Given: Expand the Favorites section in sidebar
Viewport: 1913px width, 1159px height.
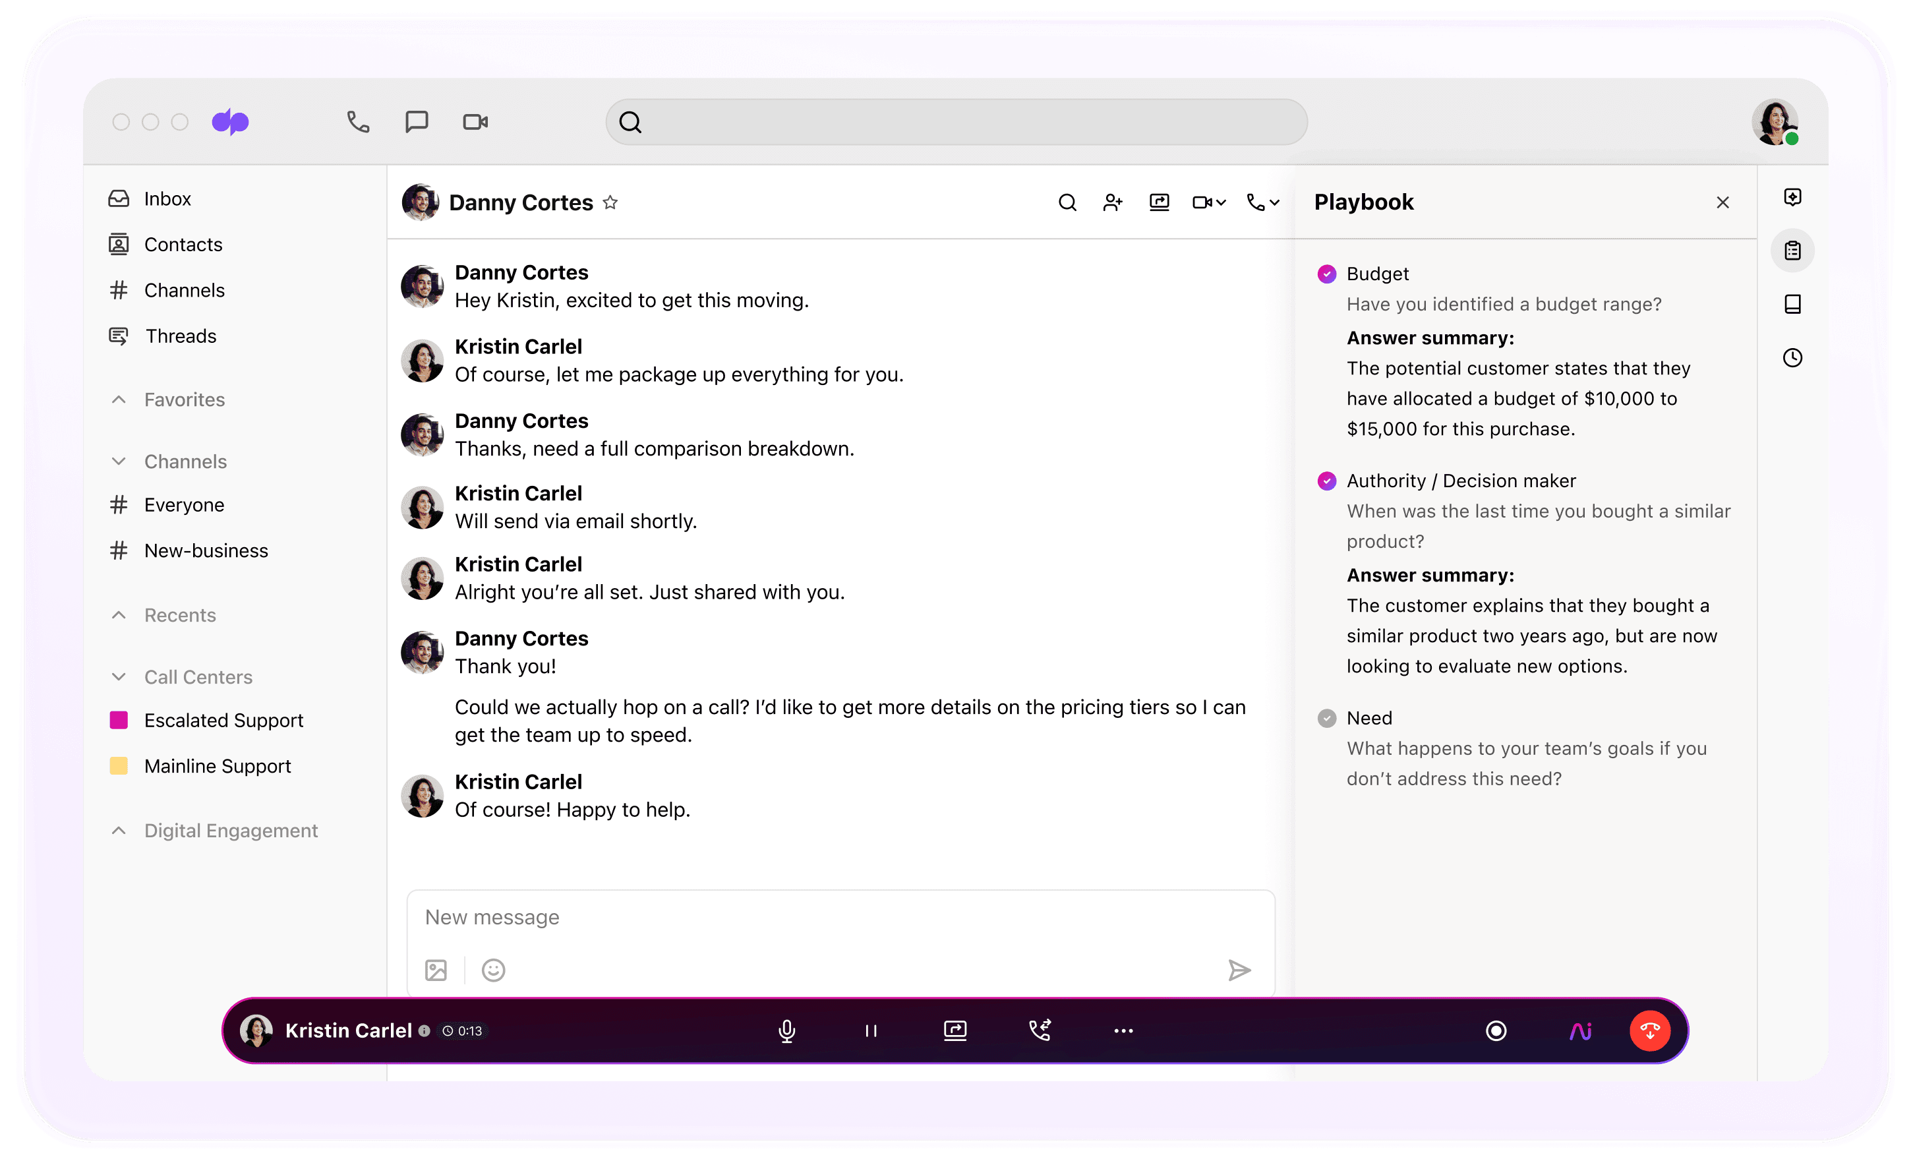Looking at the screenshot, I should click(120, 399).
